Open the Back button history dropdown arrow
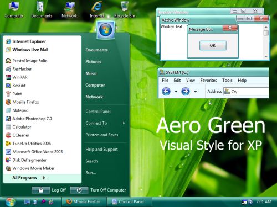277x207 pixels. 176,92
